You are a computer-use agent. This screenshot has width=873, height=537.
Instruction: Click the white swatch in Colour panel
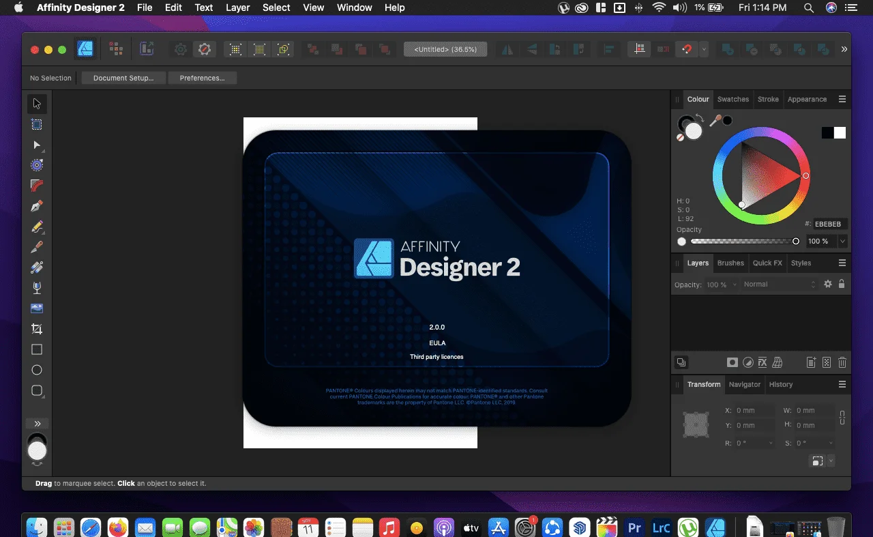click(840, 133)
